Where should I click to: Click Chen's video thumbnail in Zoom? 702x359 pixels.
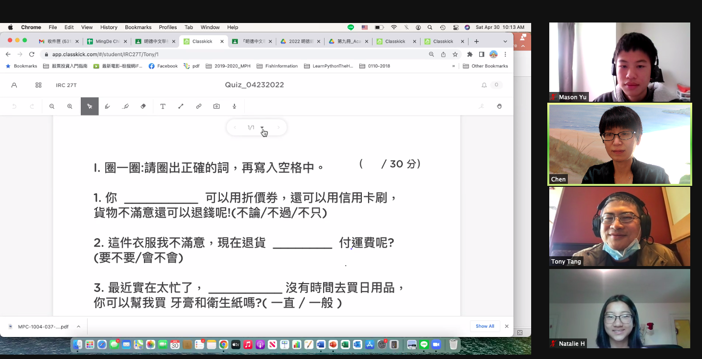click(620, 144)
